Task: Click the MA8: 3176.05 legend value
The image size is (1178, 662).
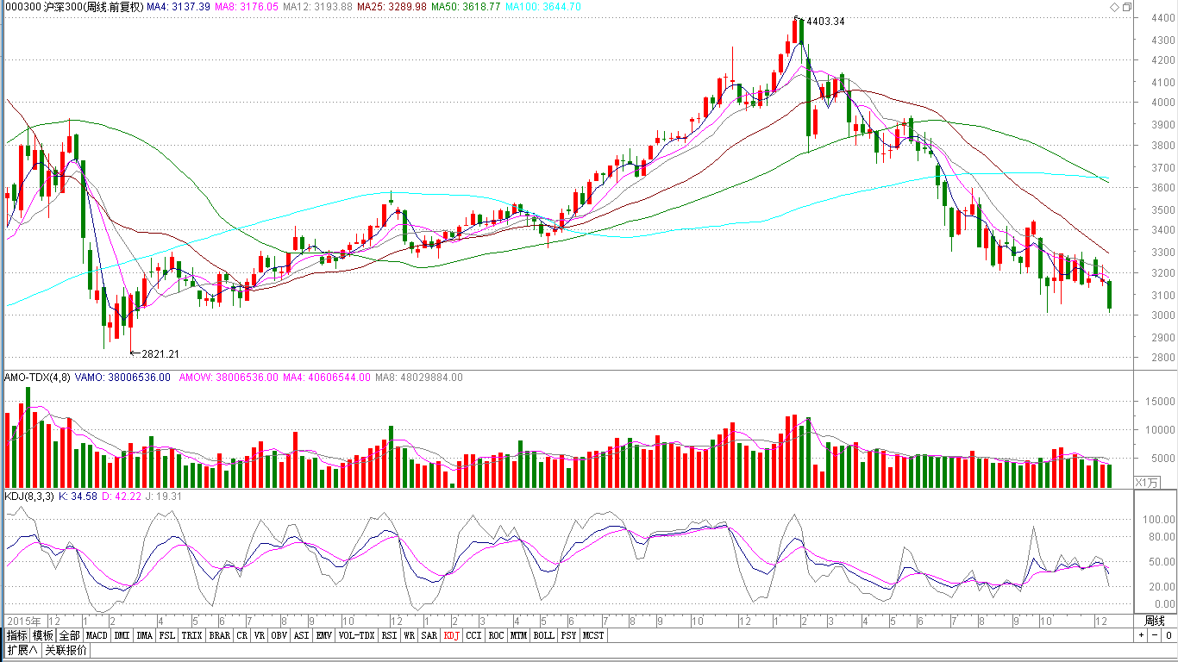Action: tap(246, 6)
